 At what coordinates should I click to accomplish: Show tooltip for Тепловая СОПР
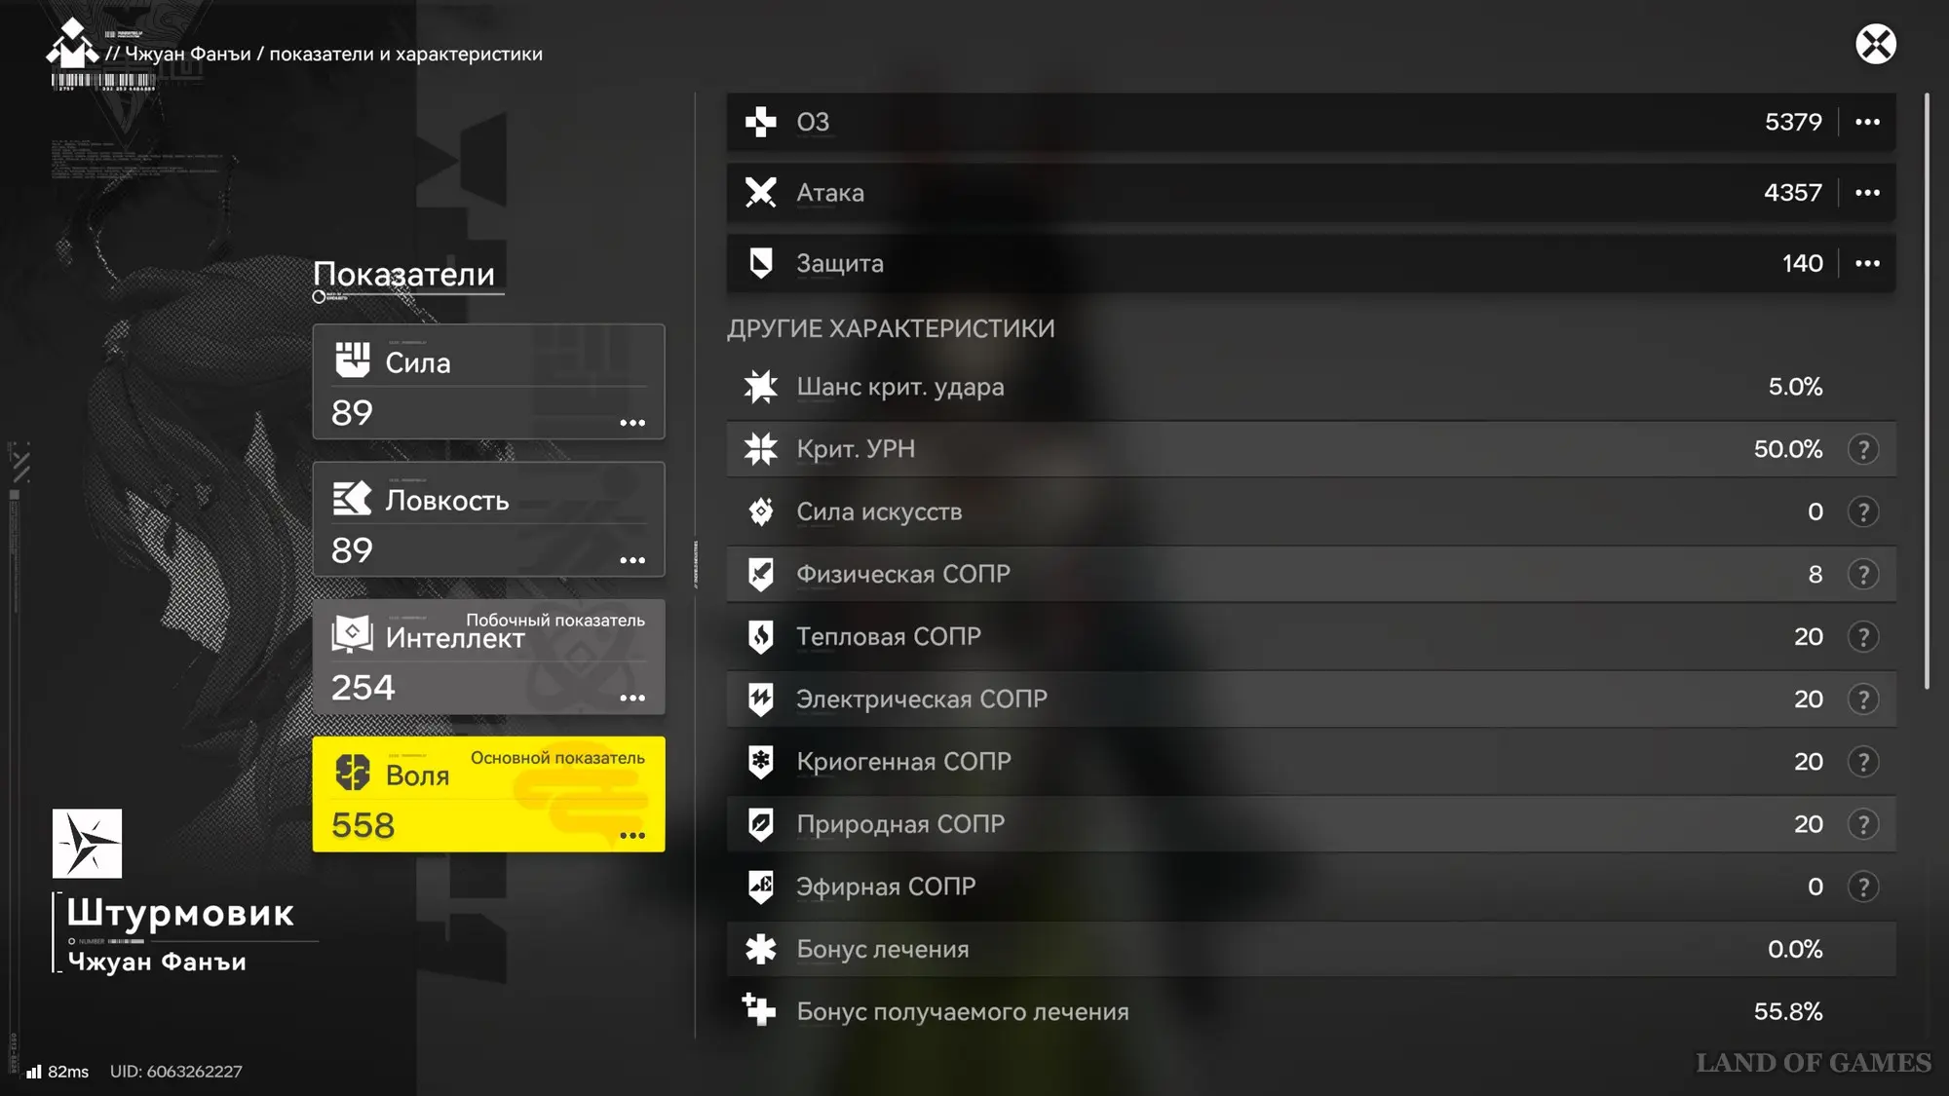pos(1862,636)
